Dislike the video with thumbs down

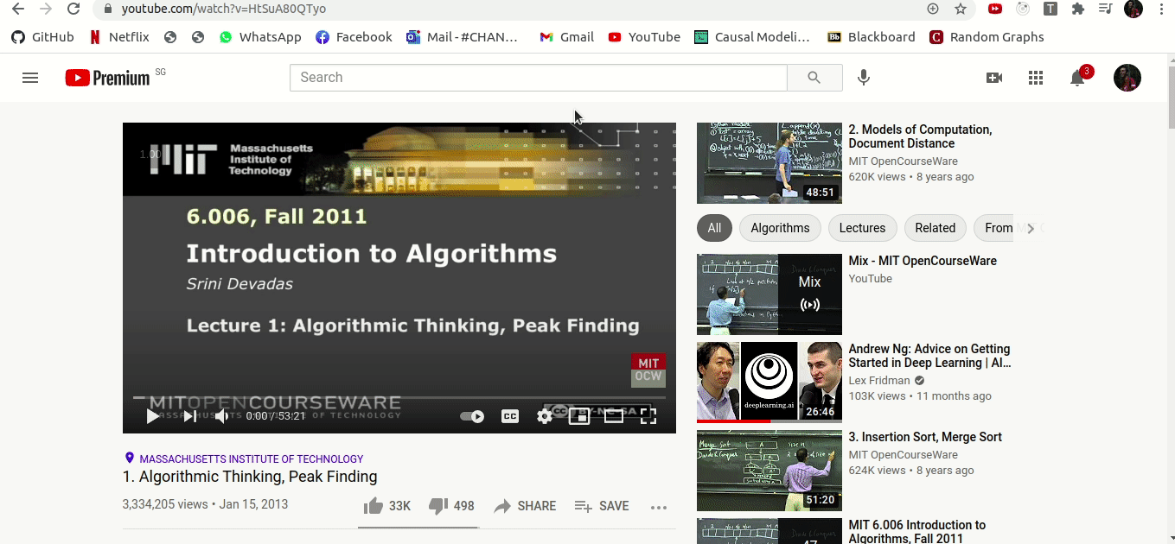pyautogui.click(x=451, y=506)
